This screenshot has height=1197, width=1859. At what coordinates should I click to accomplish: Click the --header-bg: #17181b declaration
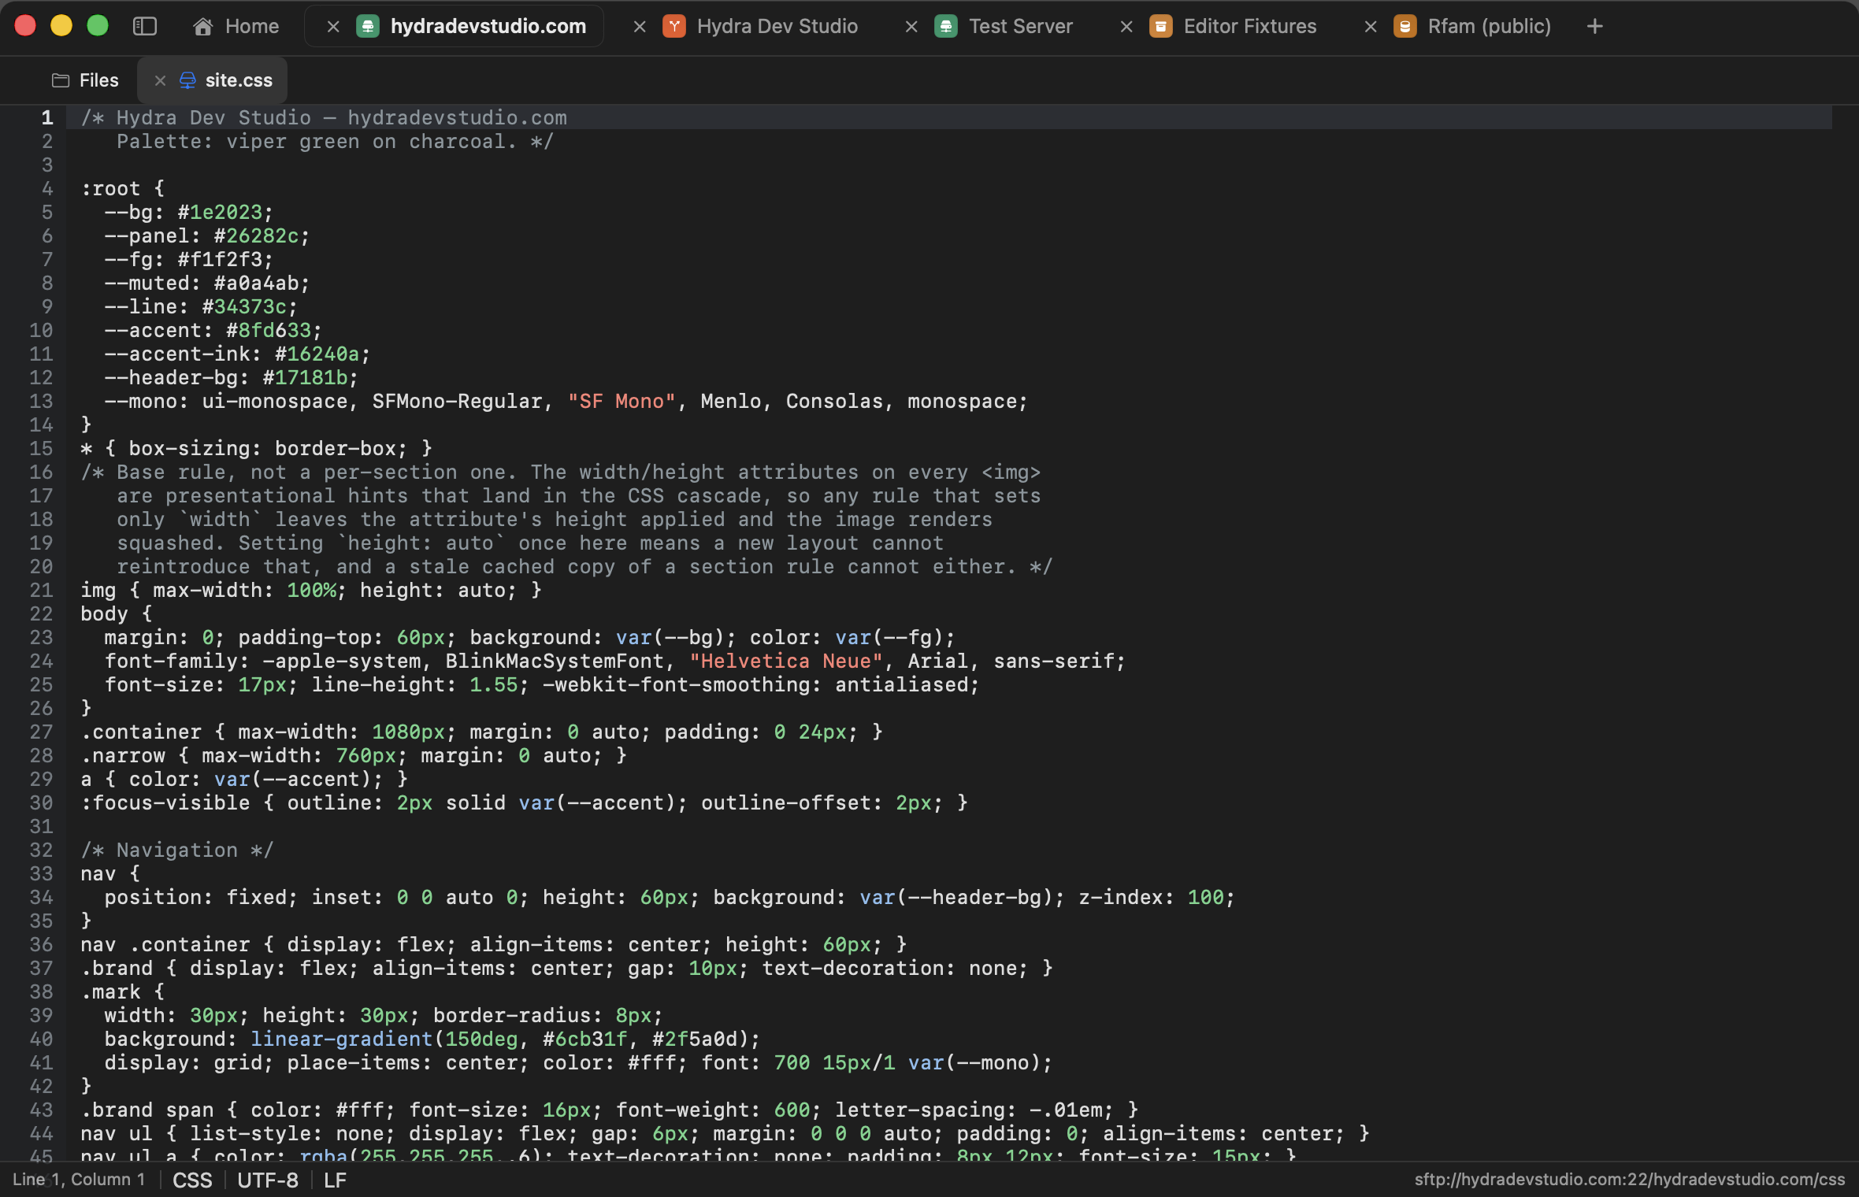(231, 377)
